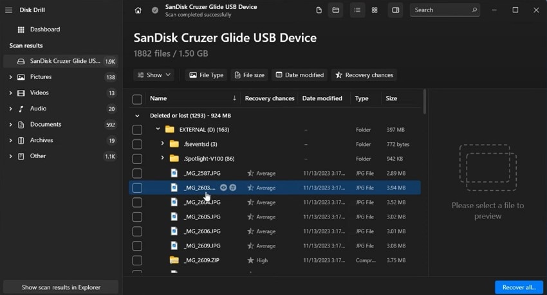Collapse the Deleted or lost group
Screen dimensions: 547x295
(x=137, y=116)
